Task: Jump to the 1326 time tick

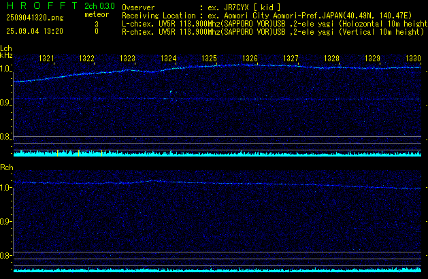Action: point(250,59)
